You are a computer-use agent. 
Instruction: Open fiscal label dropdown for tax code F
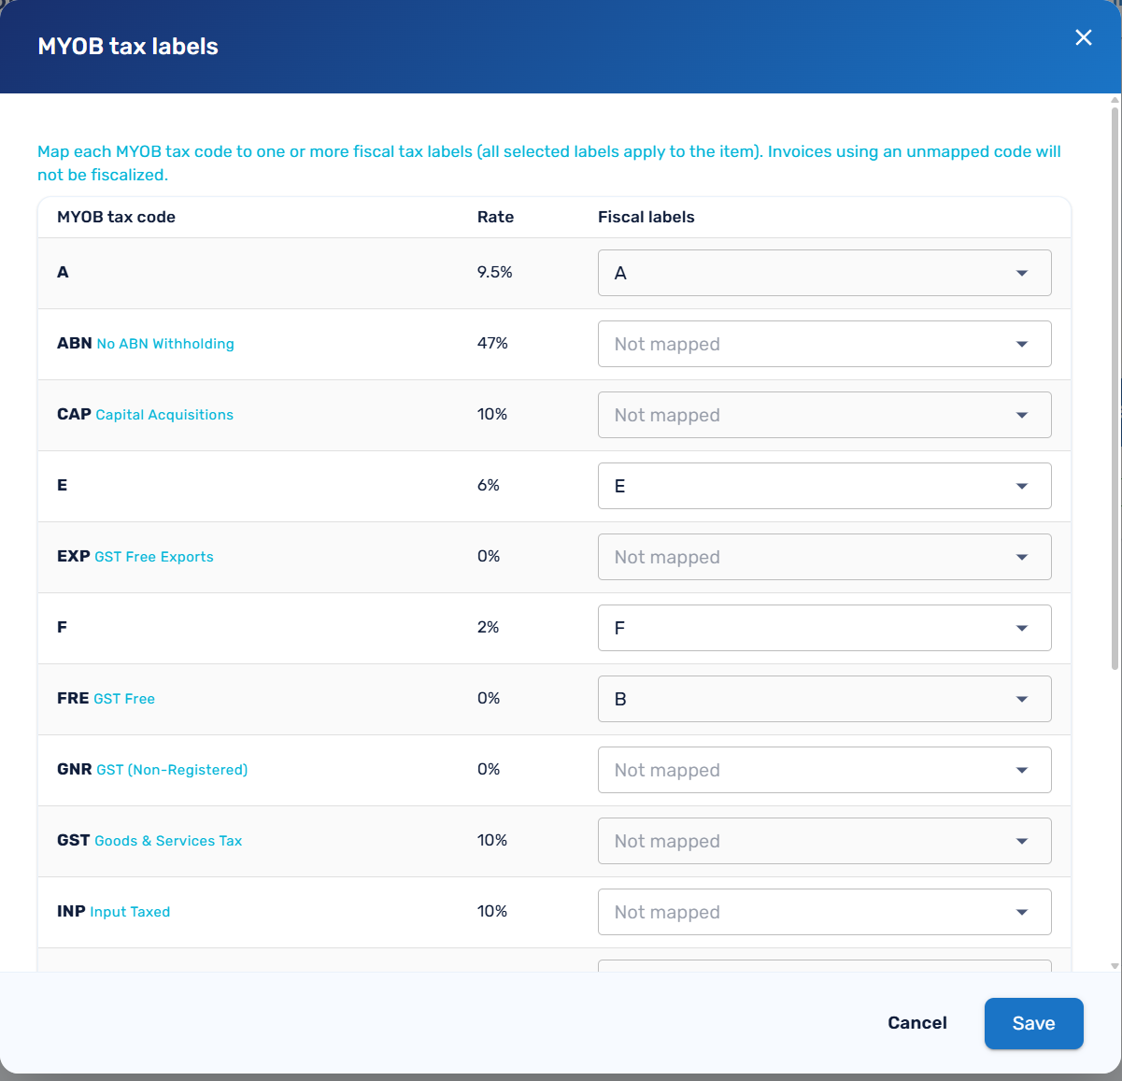coord(824,628)
